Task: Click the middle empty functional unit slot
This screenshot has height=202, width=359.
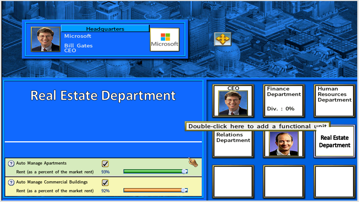Action: coord(284,181)
